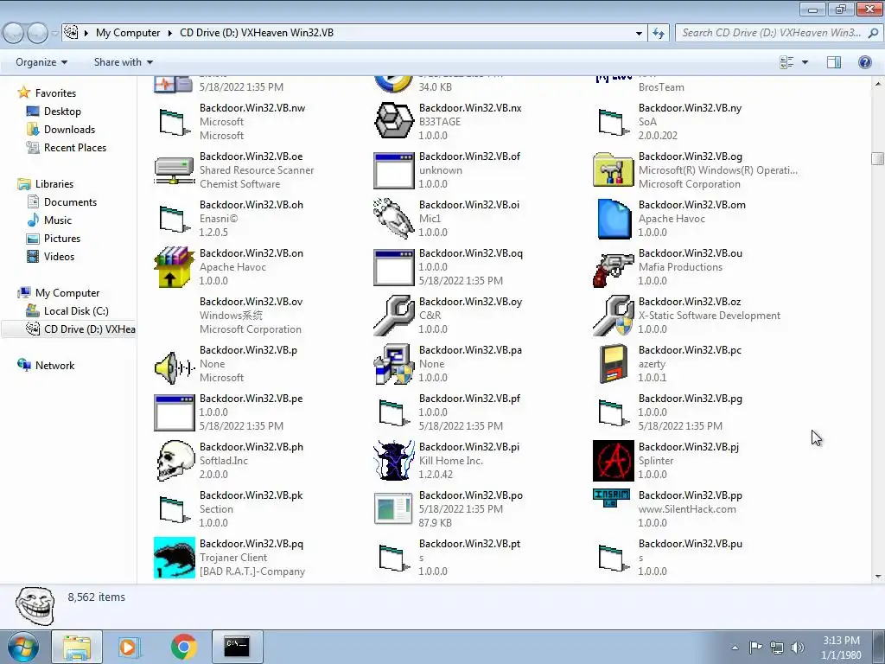This screenshot has height=664, width=885.
Task: Open the Documents library
Action: (x=70, y=201)
